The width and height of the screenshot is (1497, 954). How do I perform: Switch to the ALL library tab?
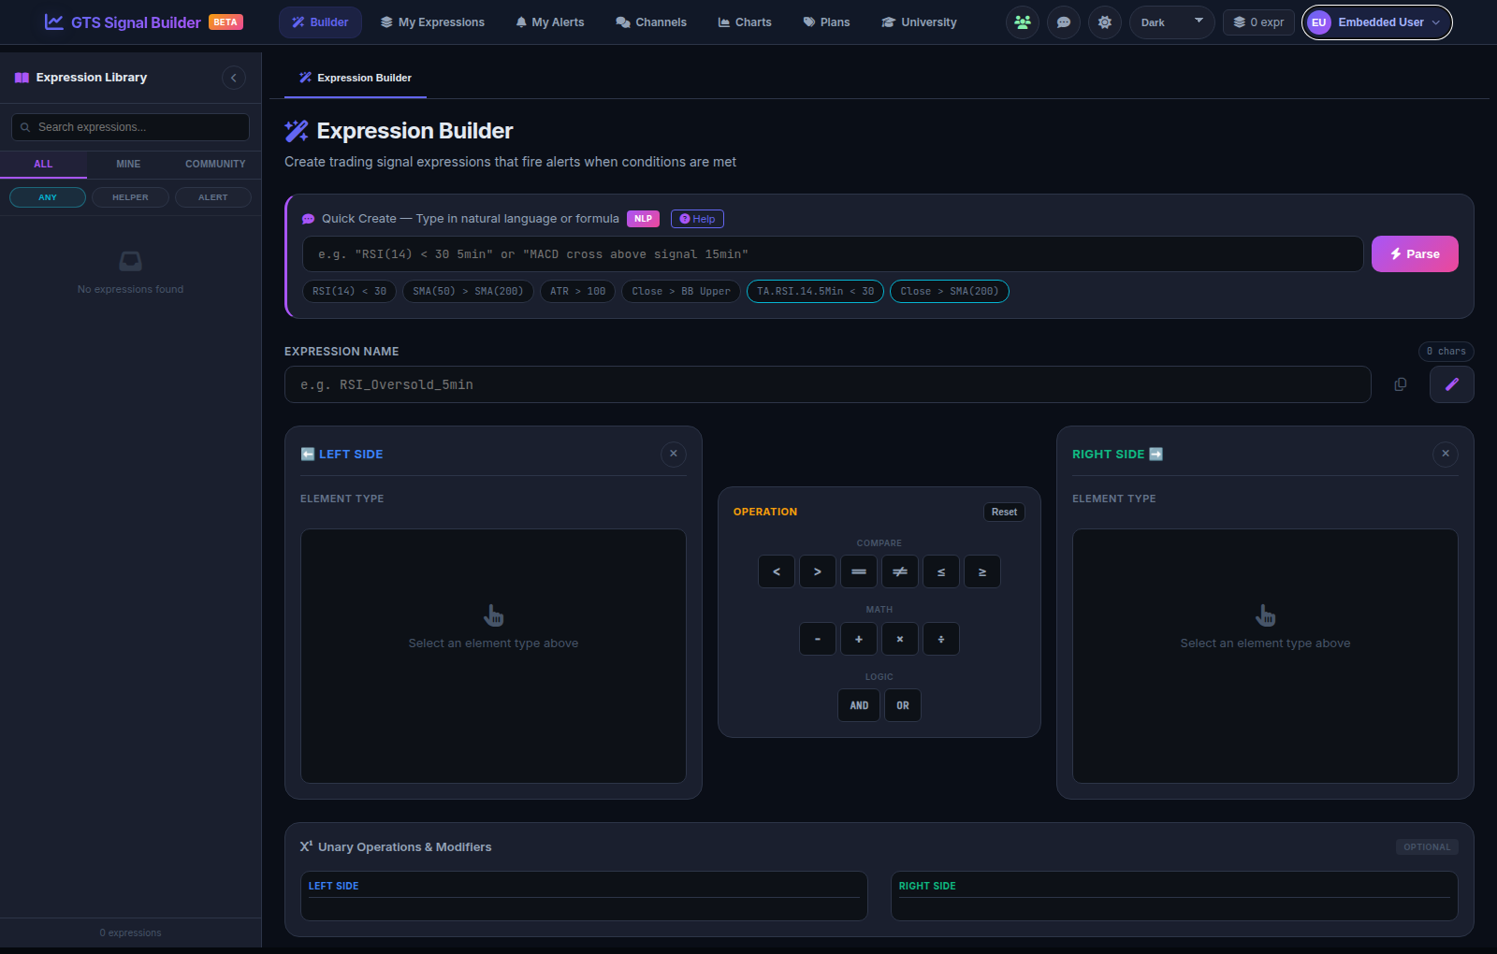43,164
